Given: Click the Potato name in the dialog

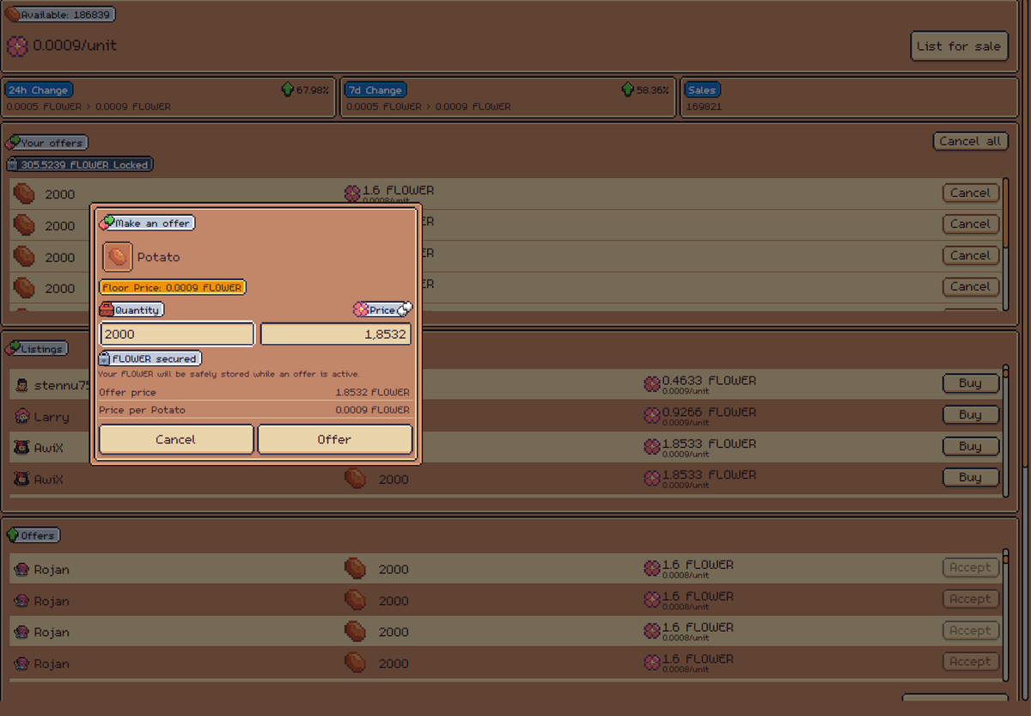Looking at the screenshot, I should pyautogui.click(x=159, y=257).
